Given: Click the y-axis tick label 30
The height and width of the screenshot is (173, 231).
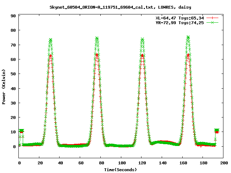Looking at the screenshot, I should [13, 103].
